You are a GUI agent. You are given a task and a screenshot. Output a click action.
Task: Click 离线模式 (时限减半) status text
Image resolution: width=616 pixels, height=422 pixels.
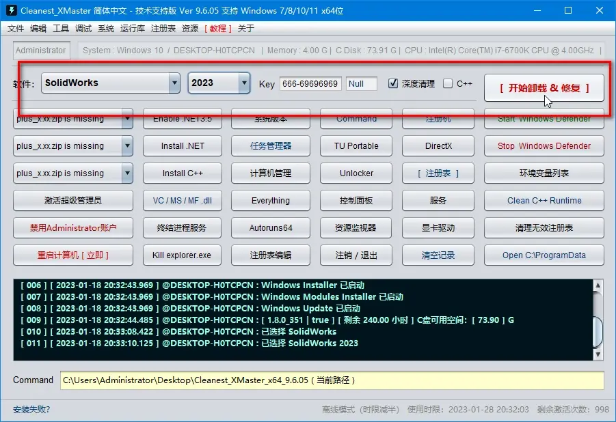click(x=360, y=410)
